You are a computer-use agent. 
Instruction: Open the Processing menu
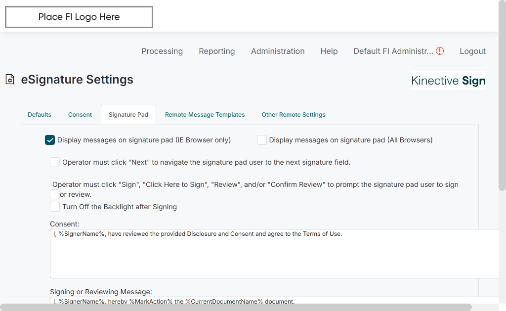(162, 51)
